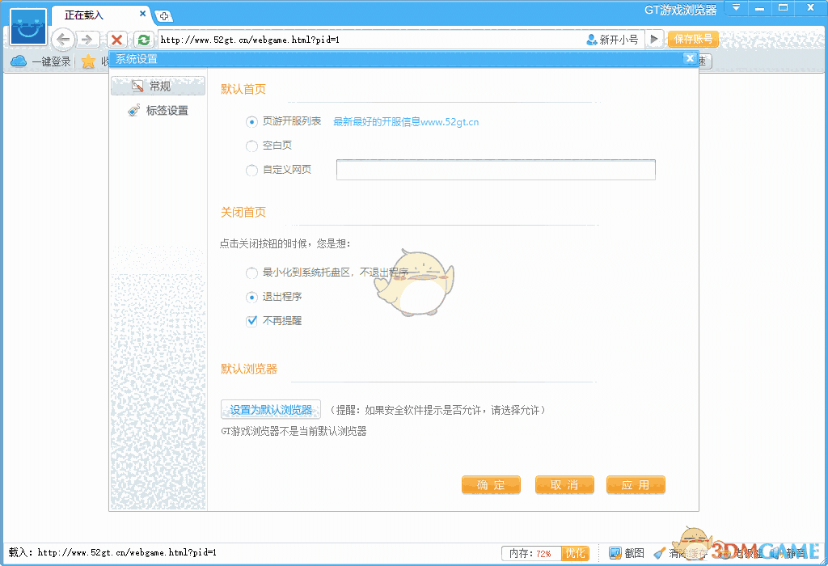Click the arrow next to 保存账号

tap(656, 38)
